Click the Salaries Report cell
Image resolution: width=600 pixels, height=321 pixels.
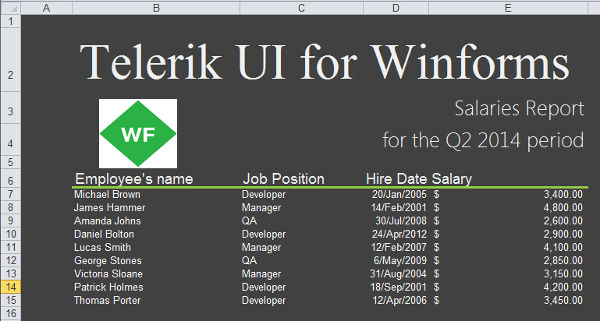[x=520, y=108]
